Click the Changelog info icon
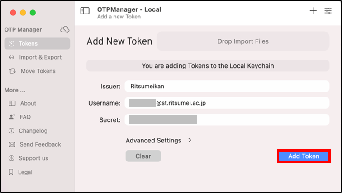The height and width of the screenshot is (193, 342). pyautogui.click(x=11, y=131)
